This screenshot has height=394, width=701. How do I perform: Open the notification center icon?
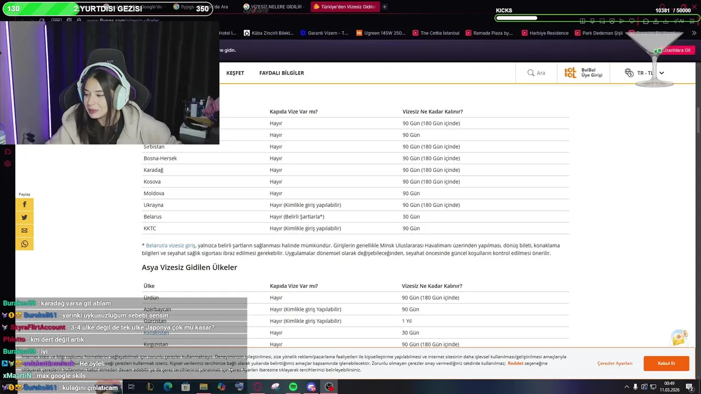point(689,387)
